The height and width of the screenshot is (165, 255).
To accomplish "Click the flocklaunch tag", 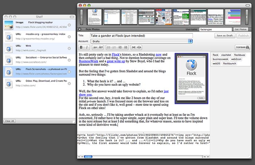I will pyautogui.click(x=229, y=64).
